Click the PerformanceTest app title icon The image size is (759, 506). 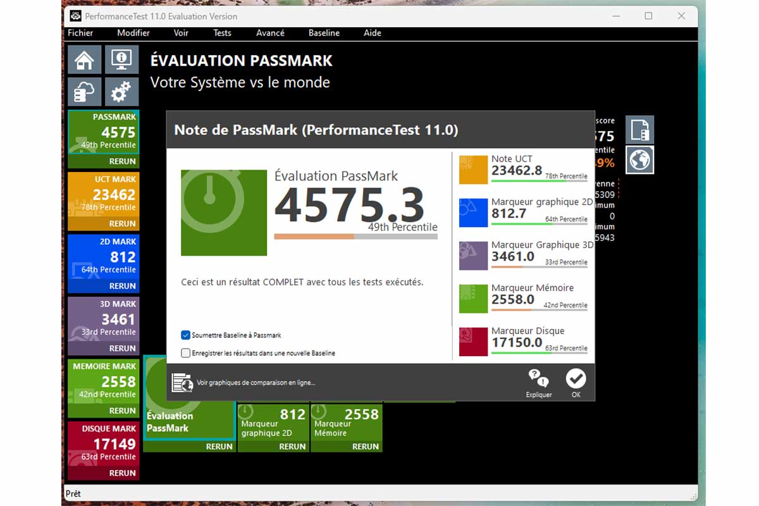pos(75,16)
